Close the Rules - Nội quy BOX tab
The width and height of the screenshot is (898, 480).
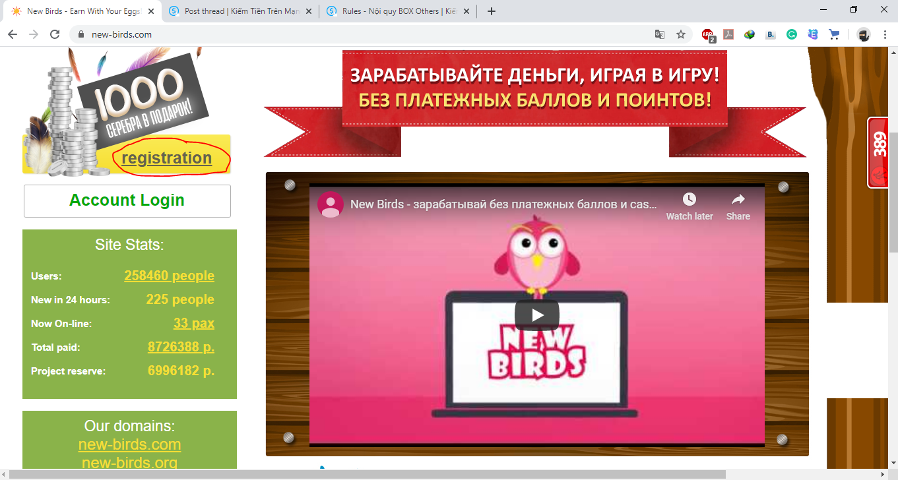point(467,11)
